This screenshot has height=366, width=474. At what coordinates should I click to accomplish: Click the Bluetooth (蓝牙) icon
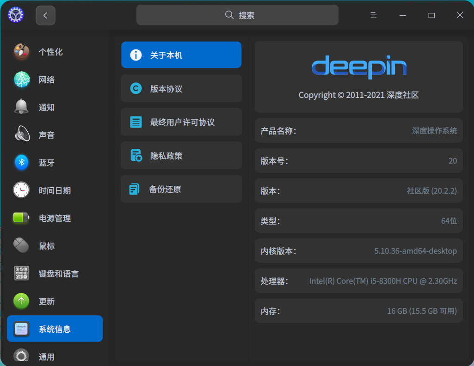21,163
